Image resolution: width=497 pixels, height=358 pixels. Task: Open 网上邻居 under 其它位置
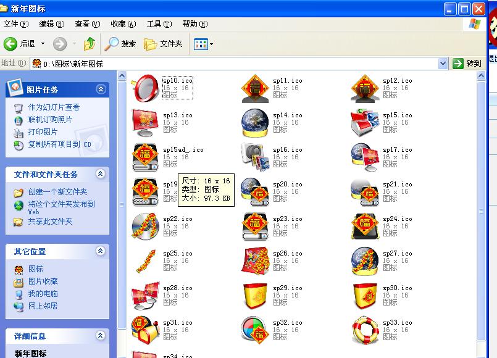43,306
